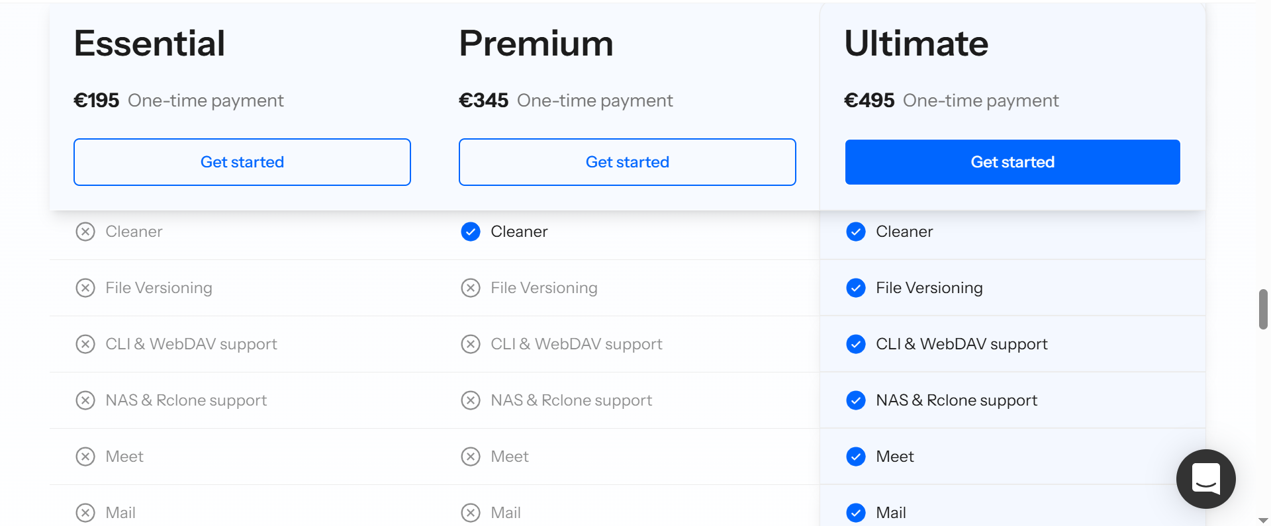
Task: Click Ultimate File Versioning checkmark
Action: pyautogui.click(x=856, y=288)
